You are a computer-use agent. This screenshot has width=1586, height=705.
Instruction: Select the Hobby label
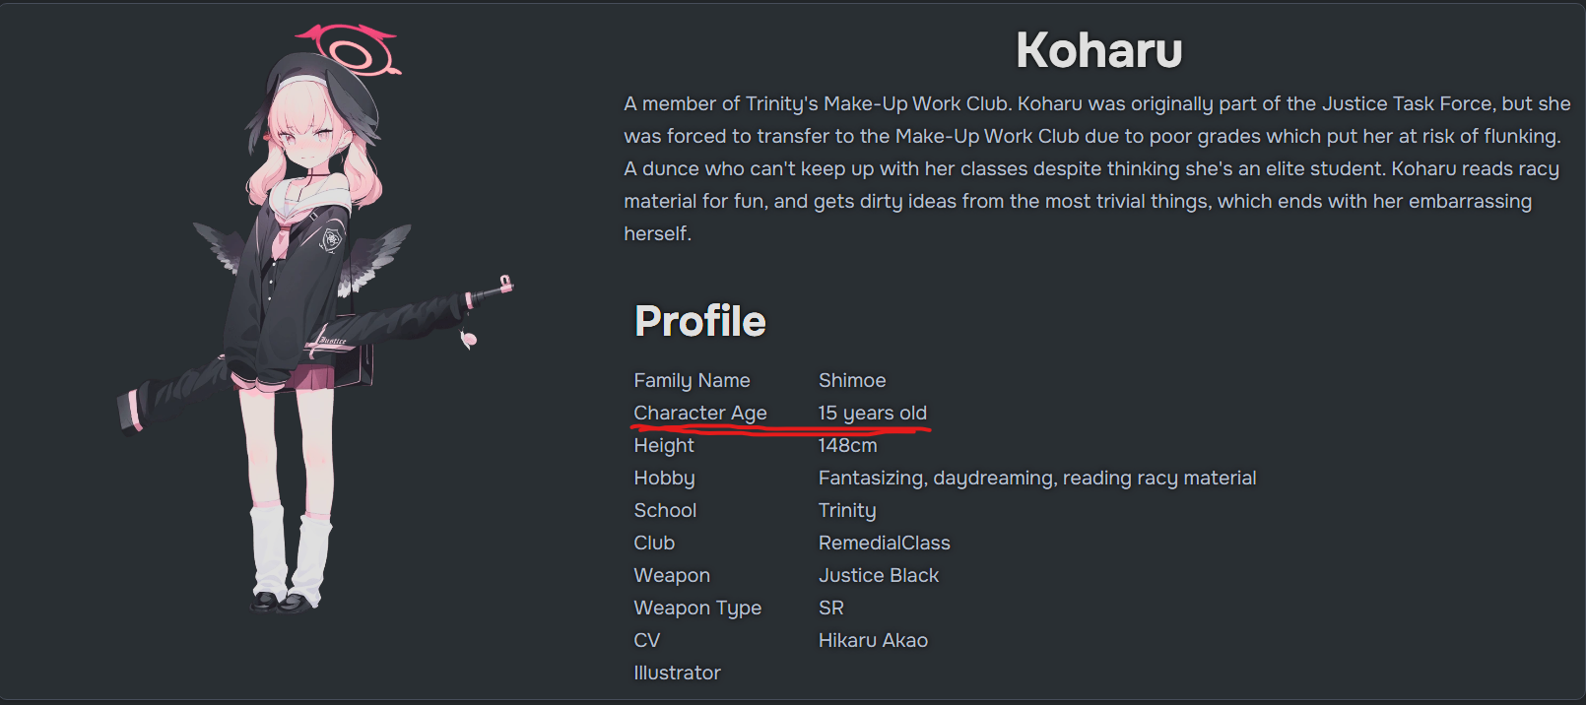point(664,478)
